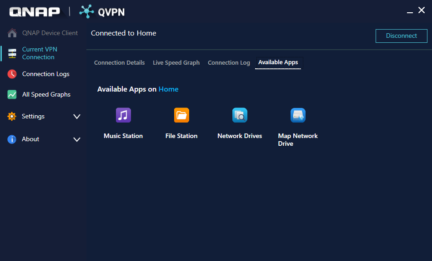
Task: Click the About info icon
Action: point(12,139)
